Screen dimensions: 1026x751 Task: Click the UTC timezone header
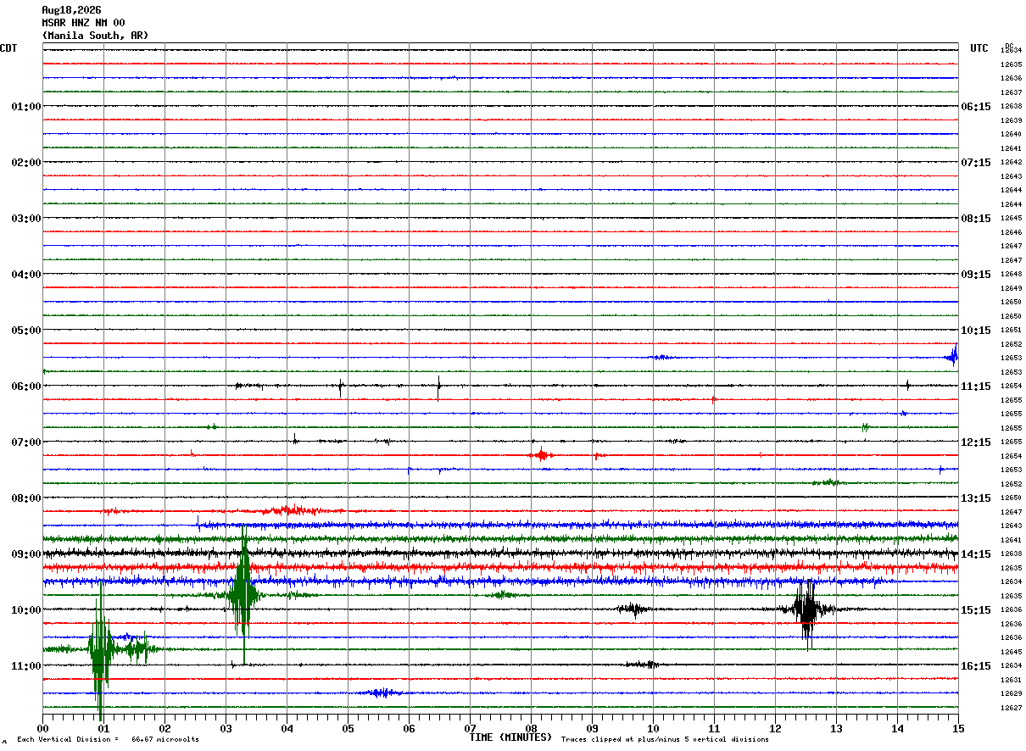979,48
